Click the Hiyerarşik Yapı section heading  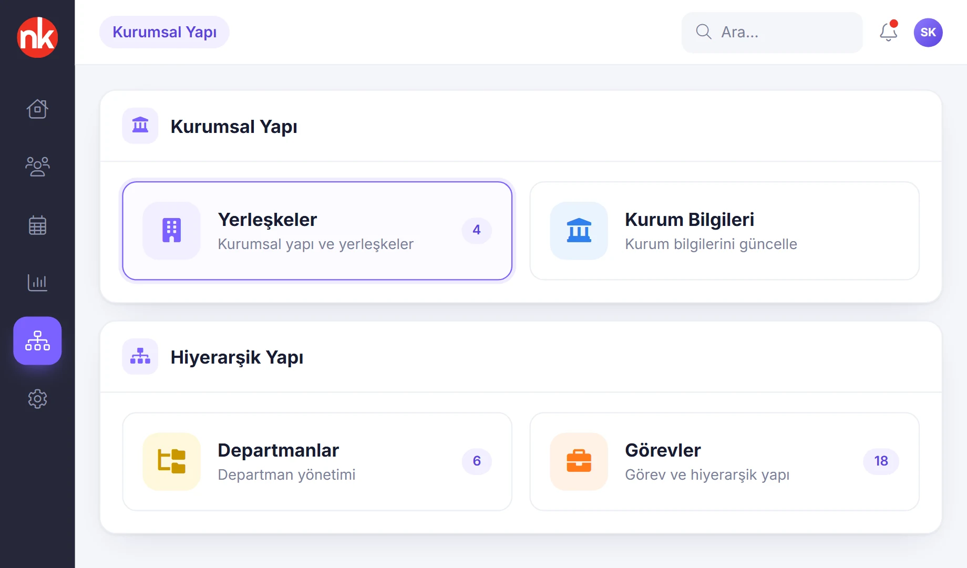coord(237,357)
